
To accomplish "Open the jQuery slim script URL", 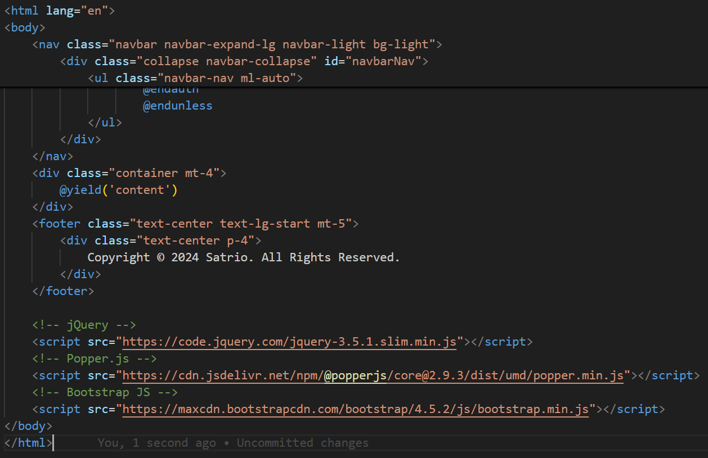I will coord(289,342).
